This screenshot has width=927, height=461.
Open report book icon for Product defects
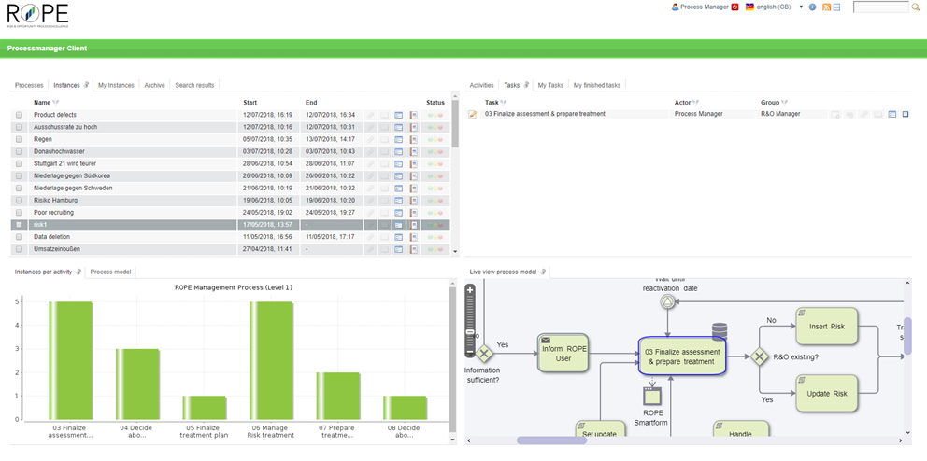coord(413,115)
